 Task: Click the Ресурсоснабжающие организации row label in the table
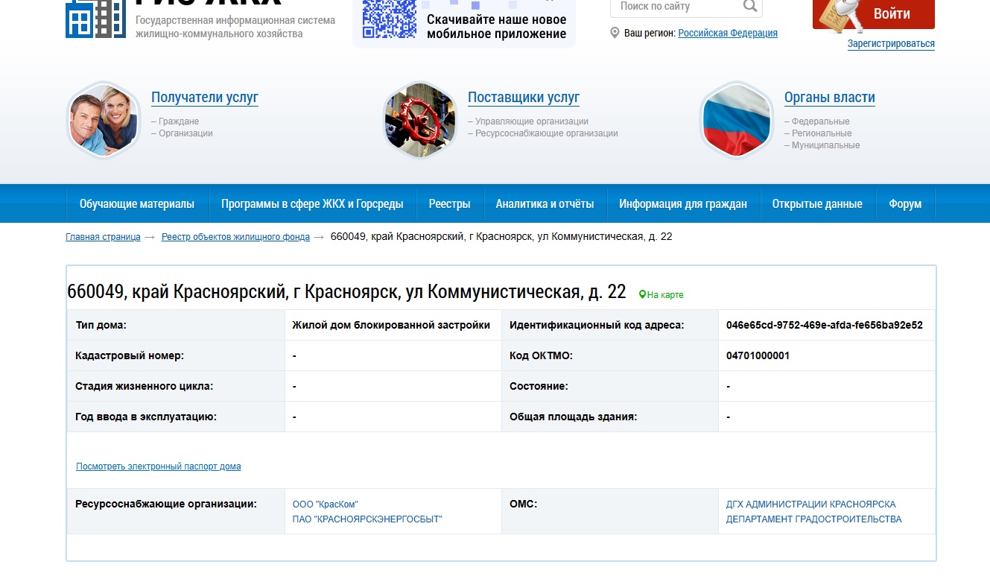click(x=166, y=504)
